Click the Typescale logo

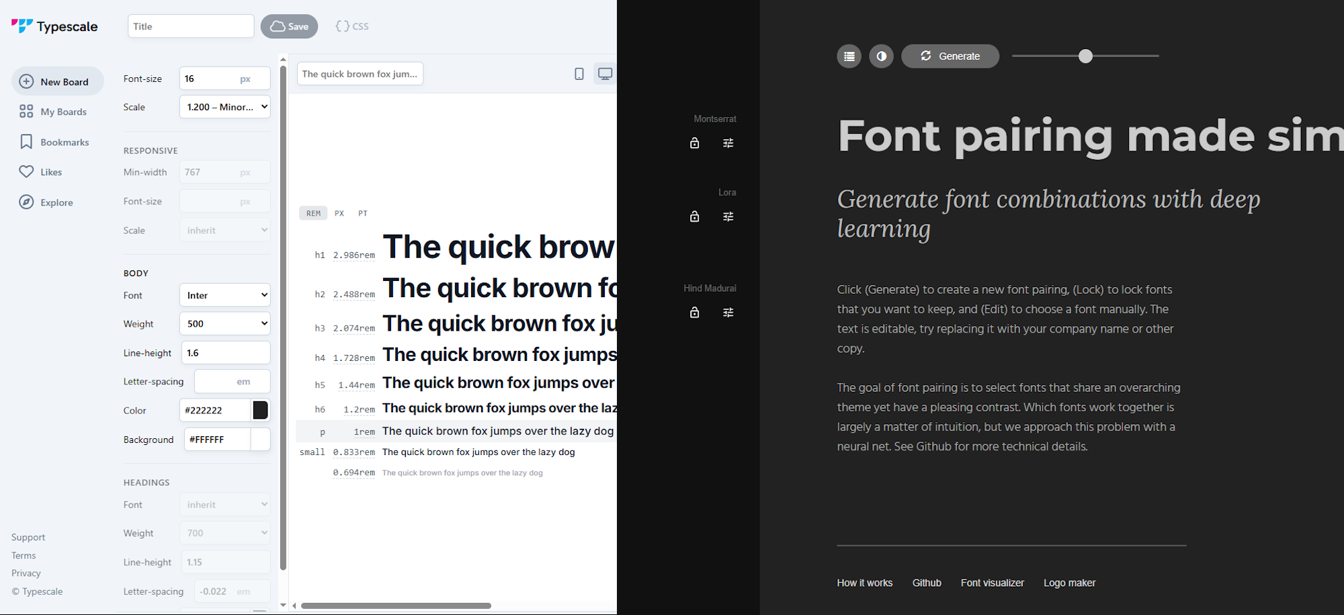54,26
